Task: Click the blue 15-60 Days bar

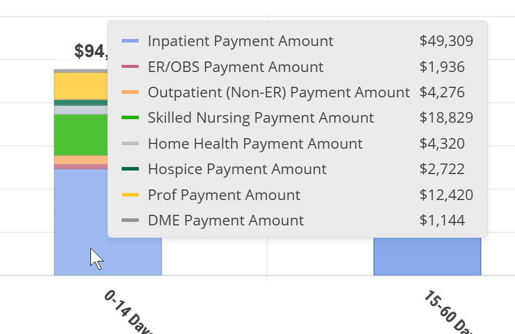Action: pos(427,257)
